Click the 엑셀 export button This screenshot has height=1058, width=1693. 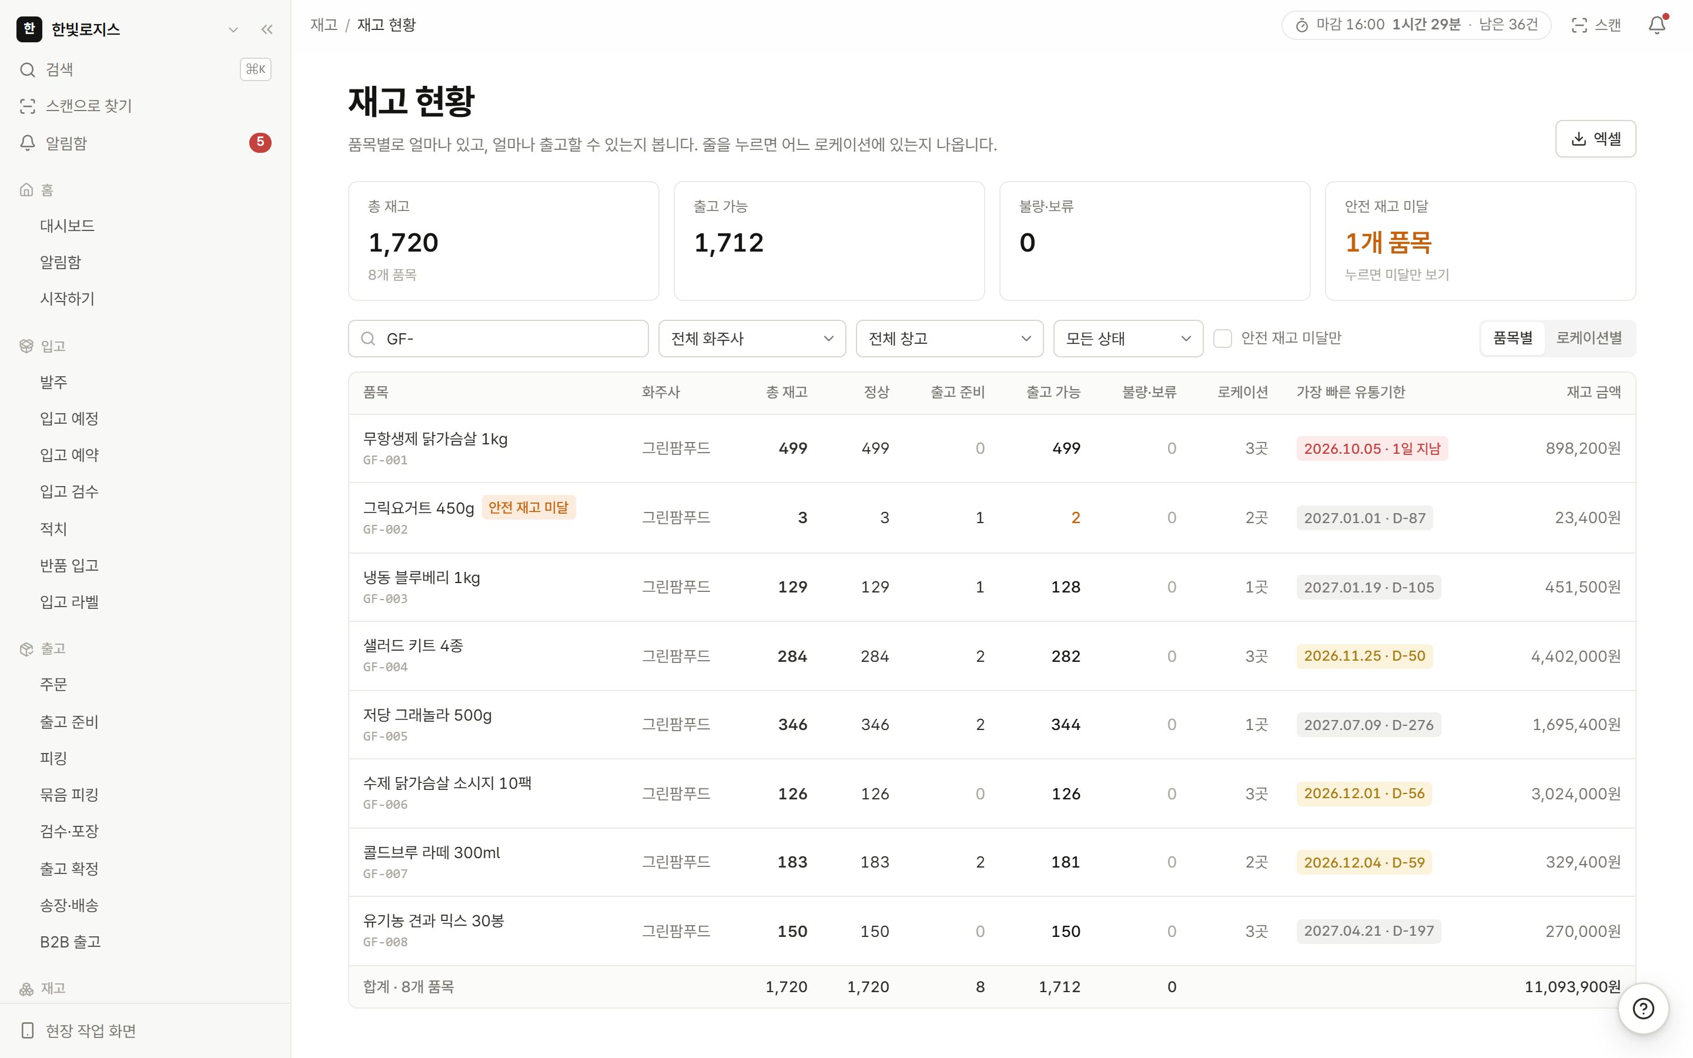click(x=1595, y=139)
